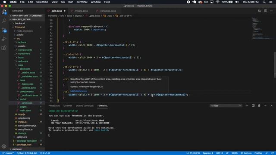Click the screen mirroring icon in menu bar
The height and width of the screenshot is (155, 276).
click(212, 2)
